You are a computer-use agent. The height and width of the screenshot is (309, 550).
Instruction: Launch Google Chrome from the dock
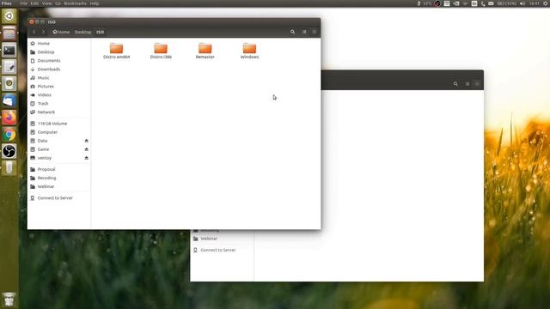pos(9,134)
